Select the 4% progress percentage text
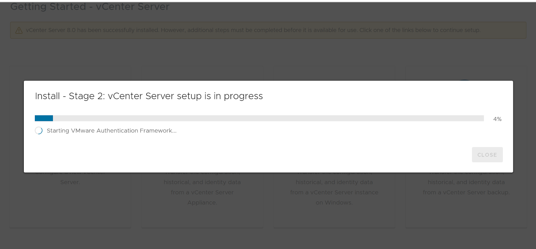 coord(497,119)
